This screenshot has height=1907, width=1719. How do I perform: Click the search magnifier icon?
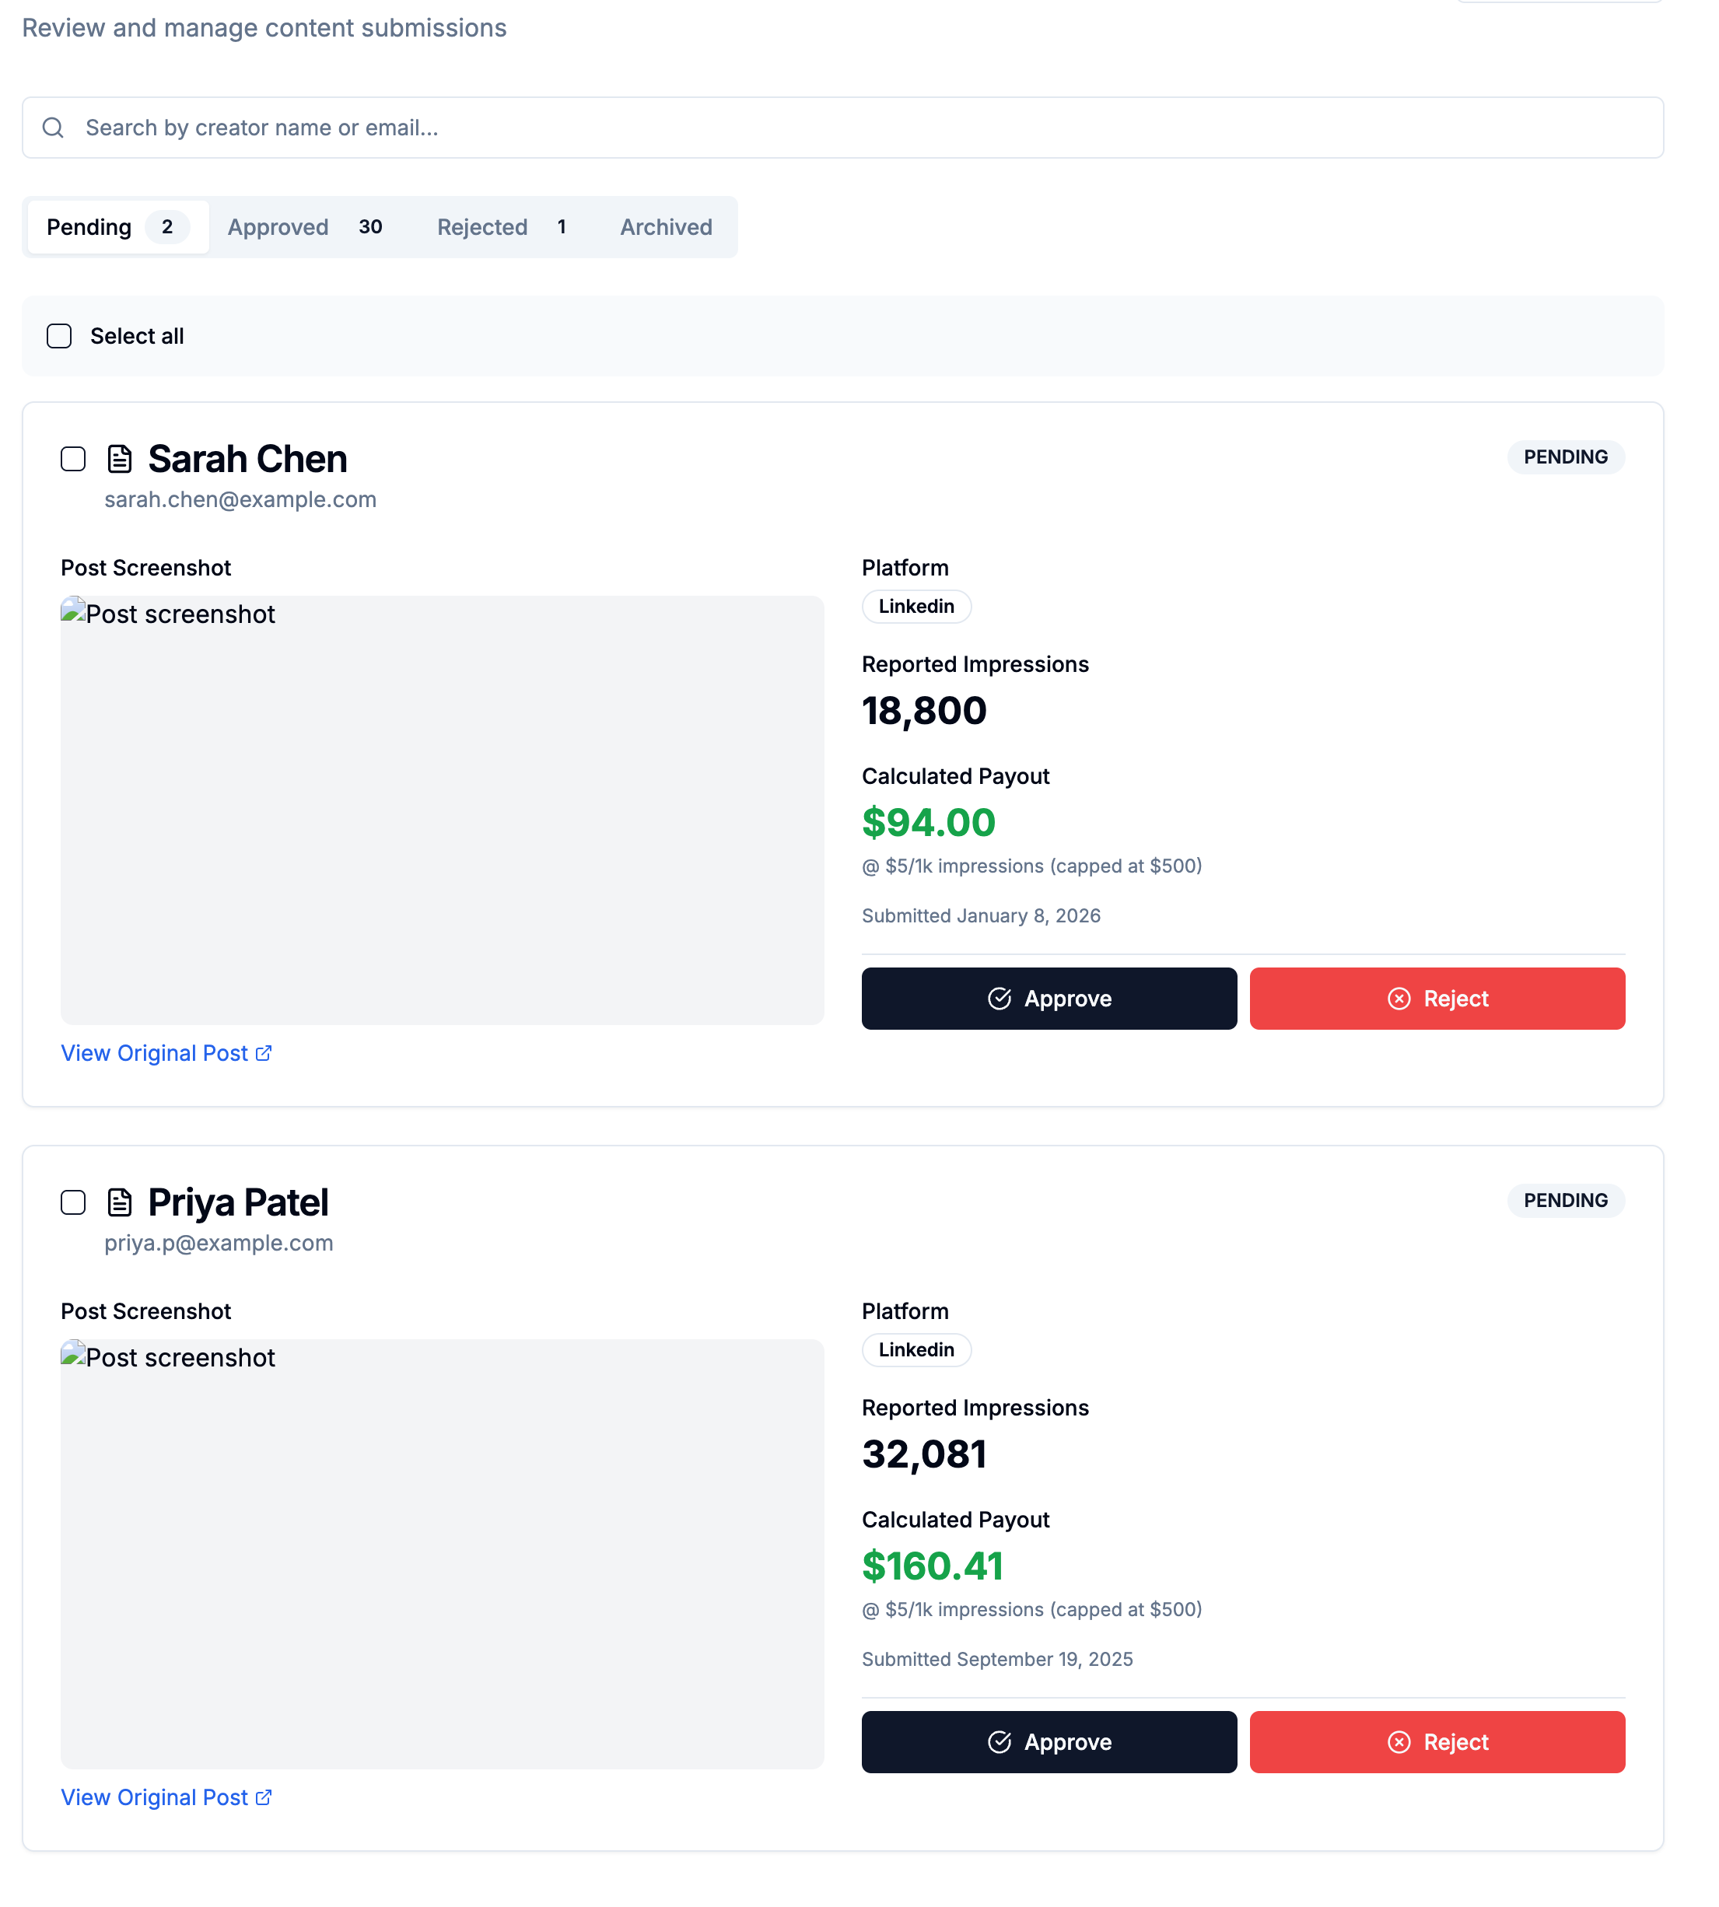pos(54,128)
